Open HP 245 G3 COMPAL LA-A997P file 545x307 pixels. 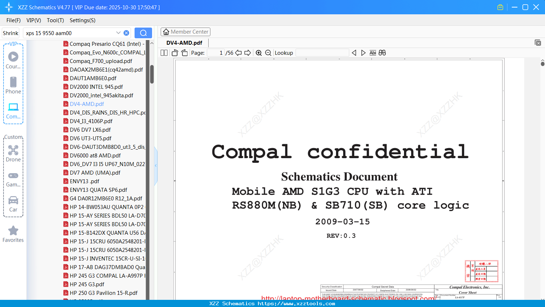coord(104,276)
